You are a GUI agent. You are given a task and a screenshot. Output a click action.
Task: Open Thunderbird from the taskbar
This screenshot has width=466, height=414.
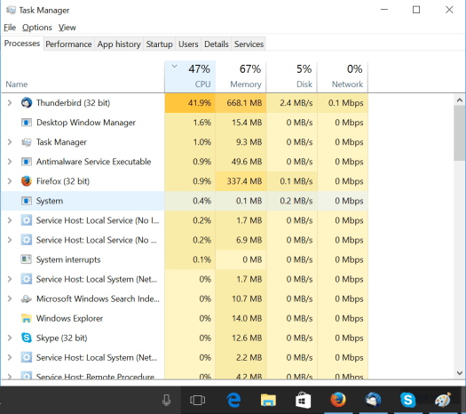pos(373,400)
